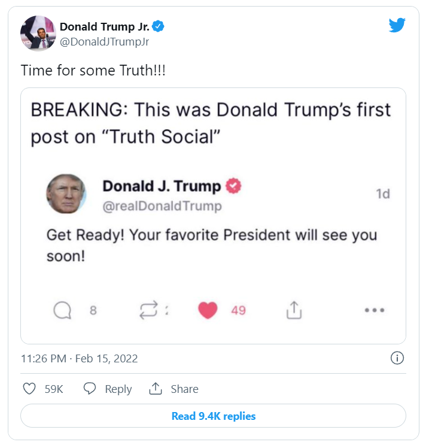Click the Share upload icon
This screenshot has width=432, height=445.
point(156,388)
